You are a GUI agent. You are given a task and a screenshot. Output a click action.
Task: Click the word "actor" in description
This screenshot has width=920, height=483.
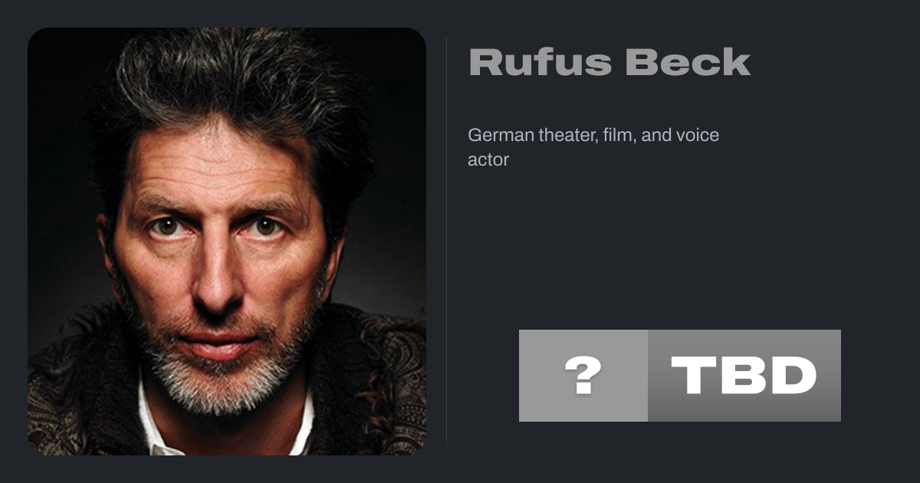488,160
